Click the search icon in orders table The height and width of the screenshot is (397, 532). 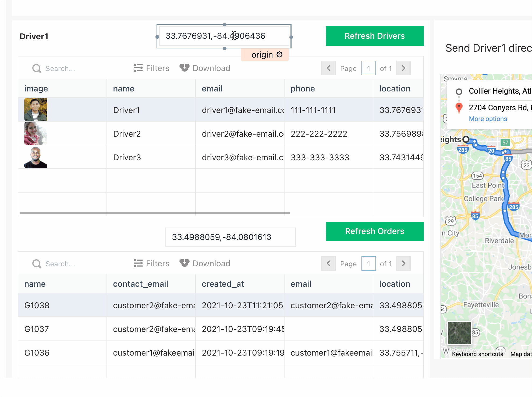tap(37, 264)
